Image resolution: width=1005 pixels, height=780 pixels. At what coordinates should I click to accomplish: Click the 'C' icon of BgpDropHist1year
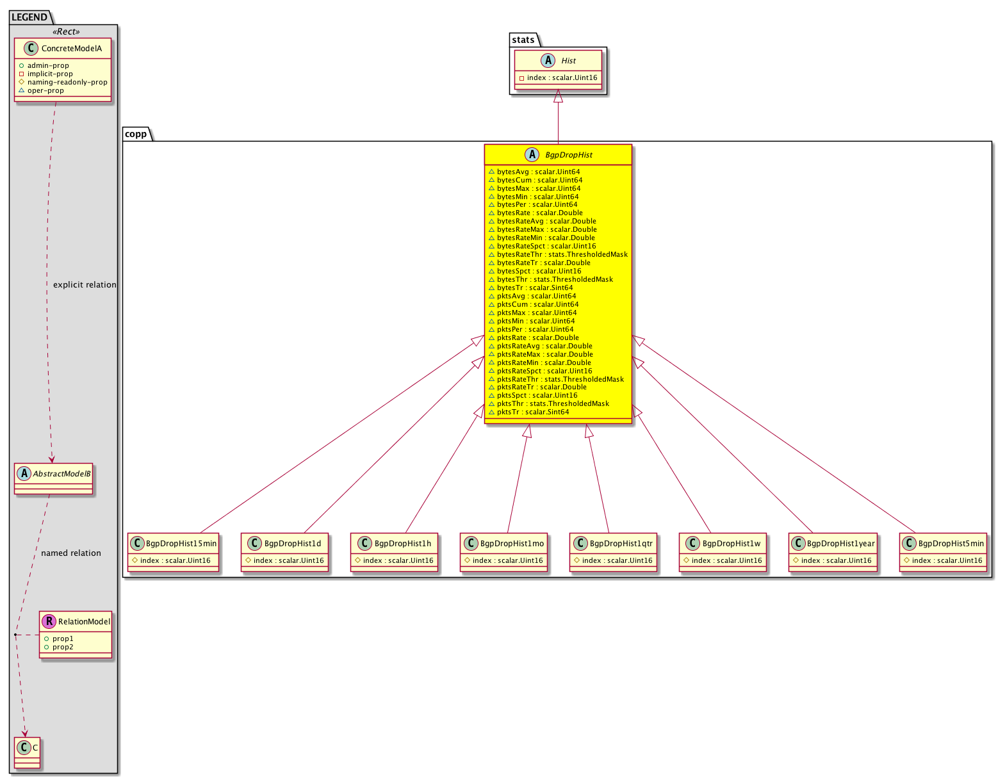click(x=797, y=544)
